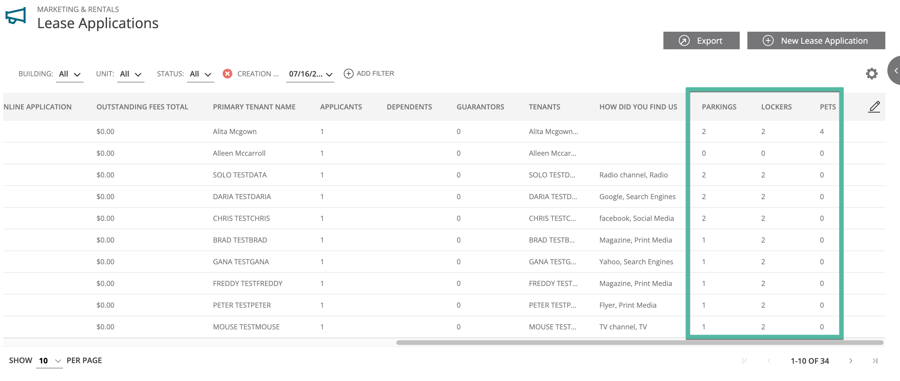Click 'TV channel, TV' source cell
This screenshot has width=900, height=381.
(623, 326)
